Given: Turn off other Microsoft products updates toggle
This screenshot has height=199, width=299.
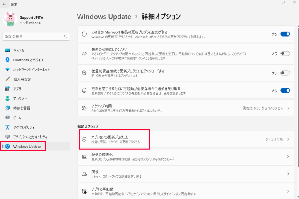Looking at the screenshot, I should pos(285,34).
